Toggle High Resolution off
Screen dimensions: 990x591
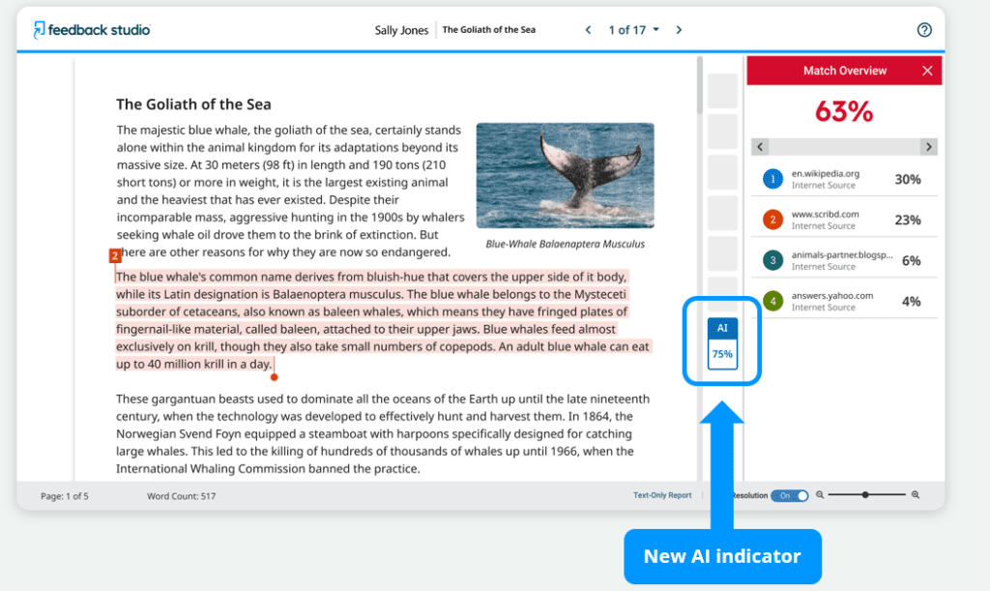click(x=789, y=494)
